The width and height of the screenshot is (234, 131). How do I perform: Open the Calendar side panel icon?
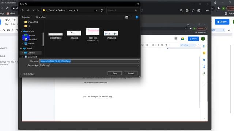[204, 46]
